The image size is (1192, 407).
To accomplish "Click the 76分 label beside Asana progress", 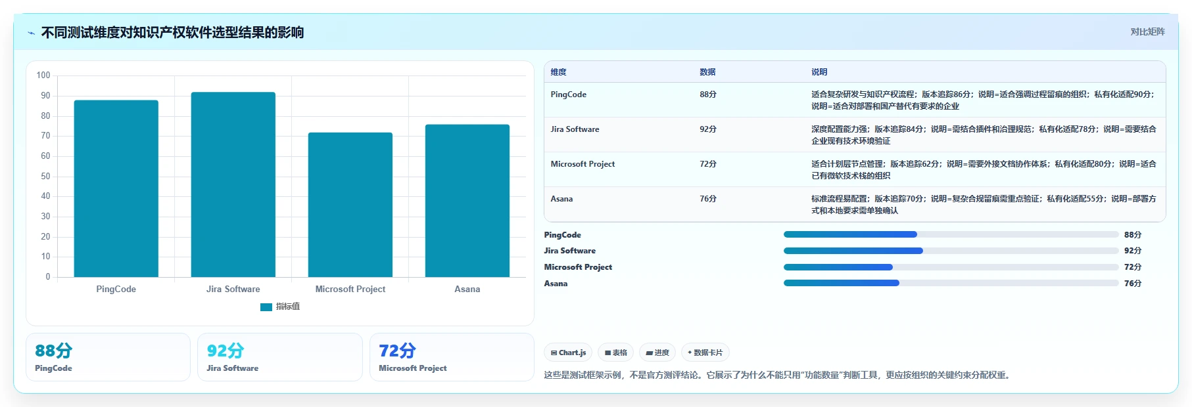I will (x=1133, y=284).
